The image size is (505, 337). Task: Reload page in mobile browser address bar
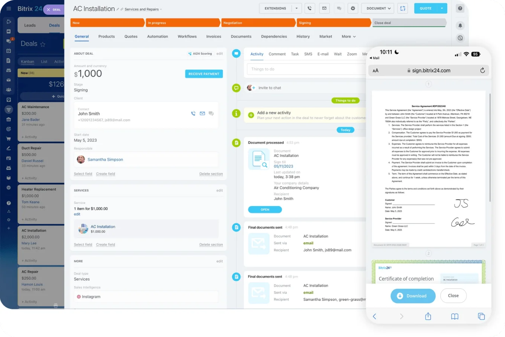[x=482, y=70]
